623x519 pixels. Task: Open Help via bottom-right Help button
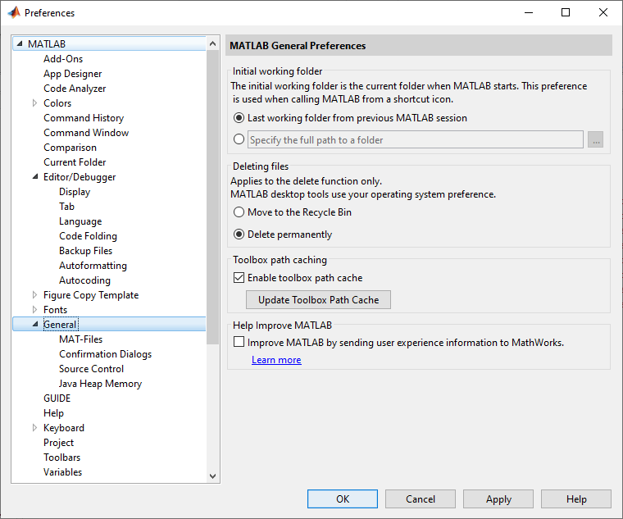pos(576,499)
